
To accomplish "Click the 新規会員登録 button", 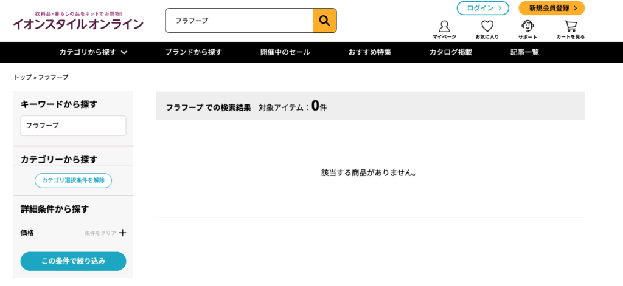I will click(551, 8).
